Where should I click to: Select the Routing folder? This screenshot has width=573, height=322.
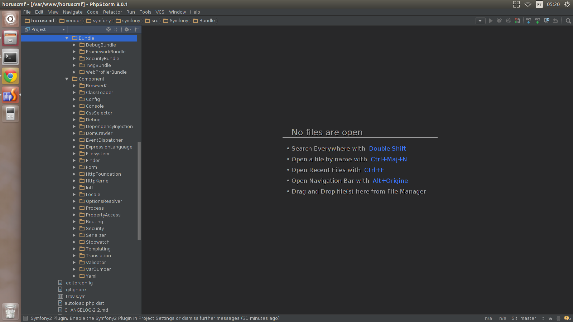point(91,222)
